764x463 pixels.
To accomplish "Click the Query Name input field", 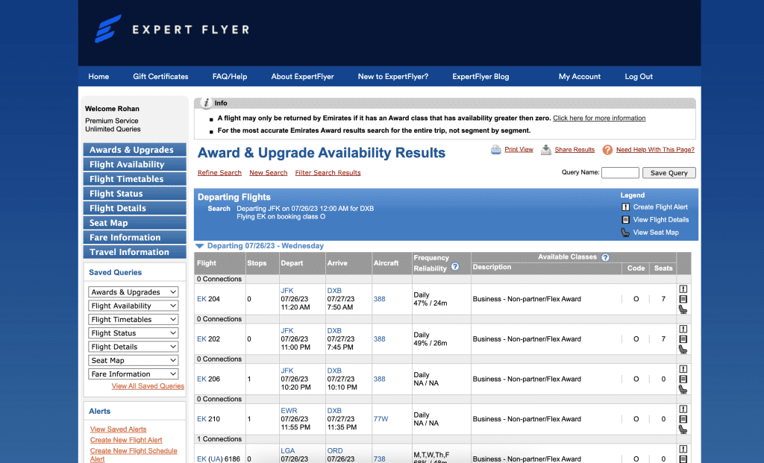I will point(620,173).
